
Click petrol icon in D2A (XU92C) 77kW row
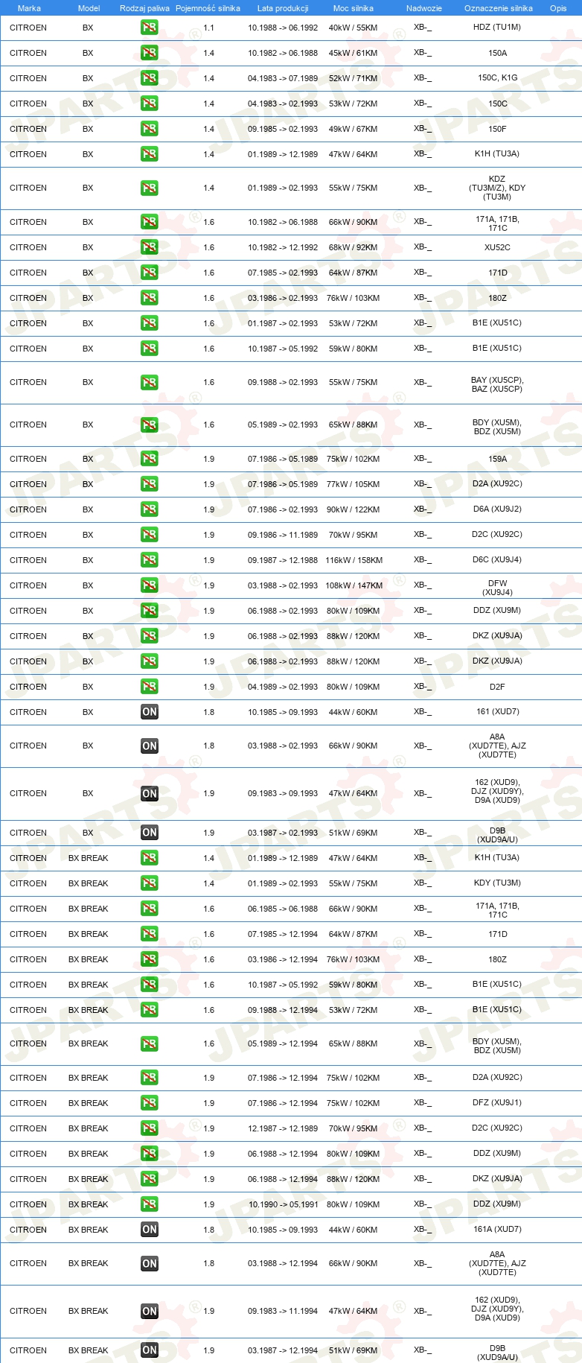pyautogui.click(x=150, y=484)
